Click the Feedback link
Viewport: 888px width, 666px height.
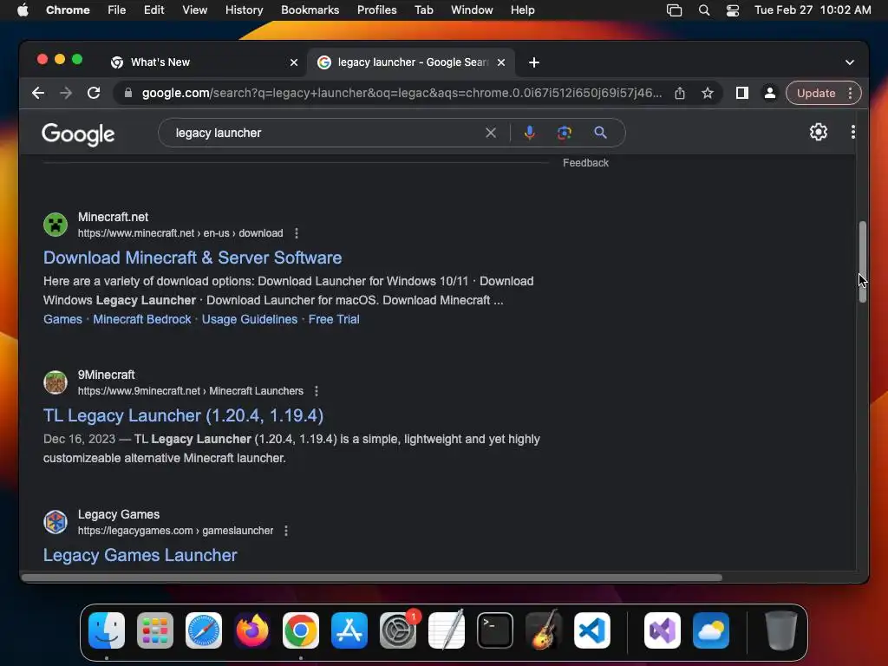(585, 163)
